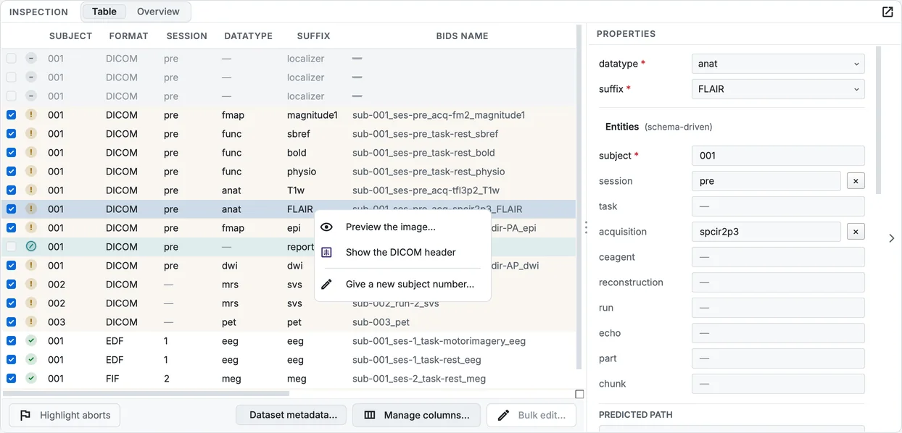Click warning status icon of T1w row
This screenshot has height=433, width=902.
(31, 190)
